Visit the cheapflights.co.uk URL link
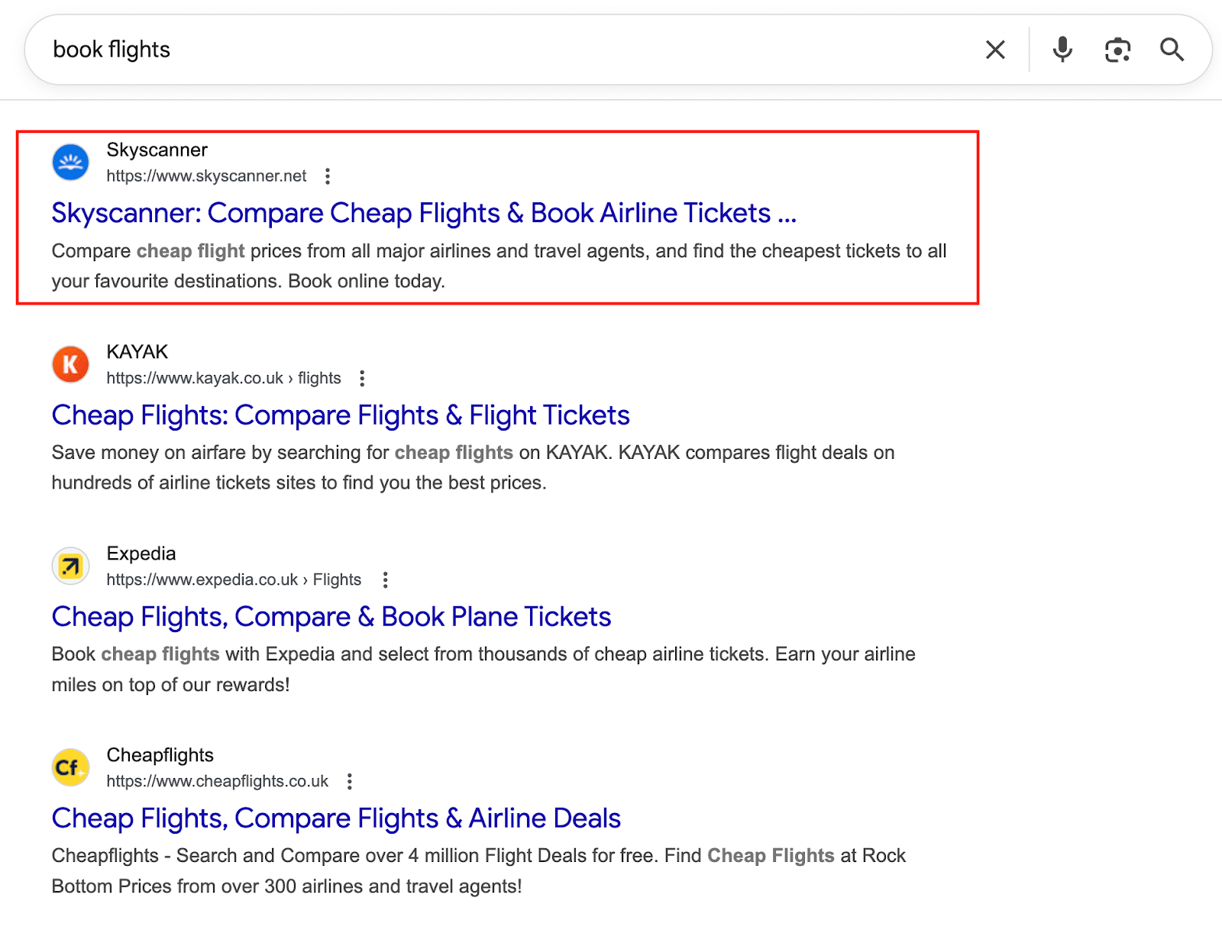The height and width of the screenshot is (933, 1222). [217, 781]
